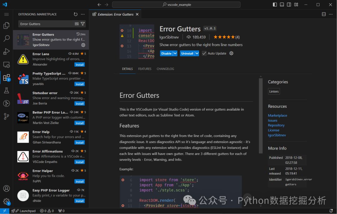Install the Error Helper extension
The height and width of the screenshot is (214, 337).
[x=80, y=182]
